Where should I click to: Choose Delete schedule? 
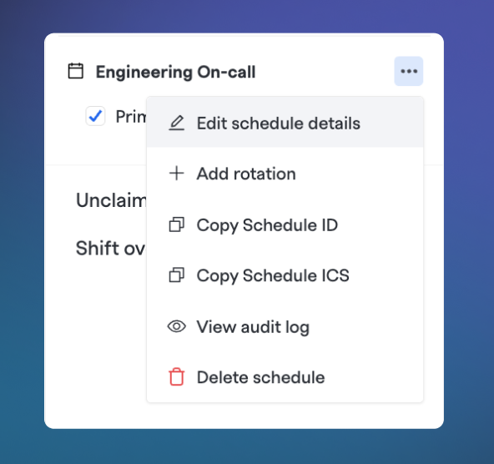pos(285,377)
